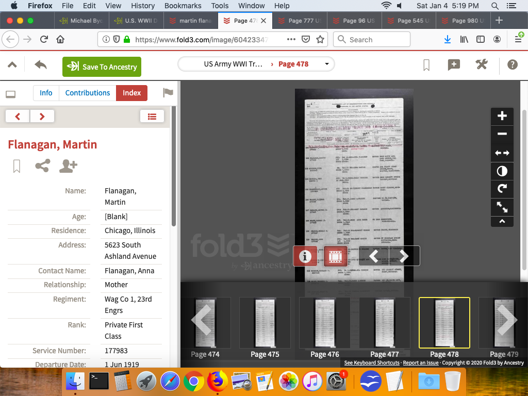Click Save To Ancestry button
Viewport: 528px width, 396px height.
(x=102, y=67)
